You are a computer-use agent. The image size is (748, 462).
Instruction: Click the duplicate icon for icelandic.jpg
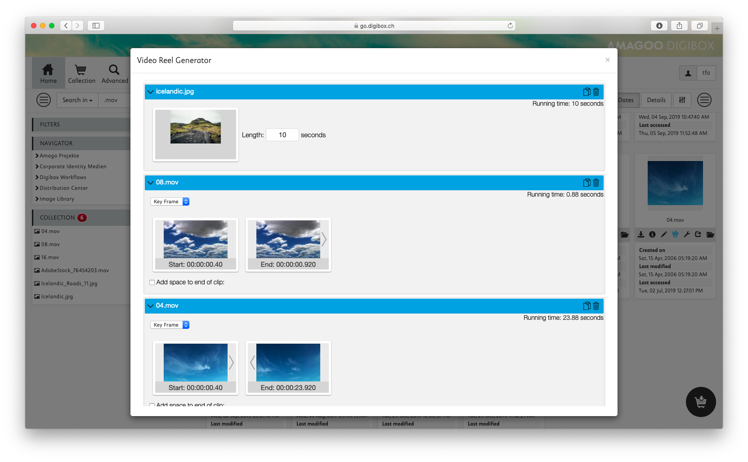pos(587,92)
